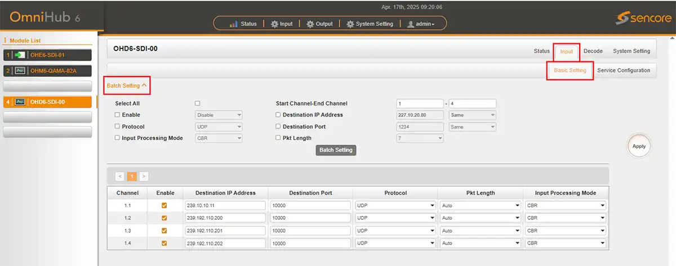The height and width of the screenshot is (266, 676).
Task: Uncheck Enable for channel 1.4
Action: click(x=164, y=243)
